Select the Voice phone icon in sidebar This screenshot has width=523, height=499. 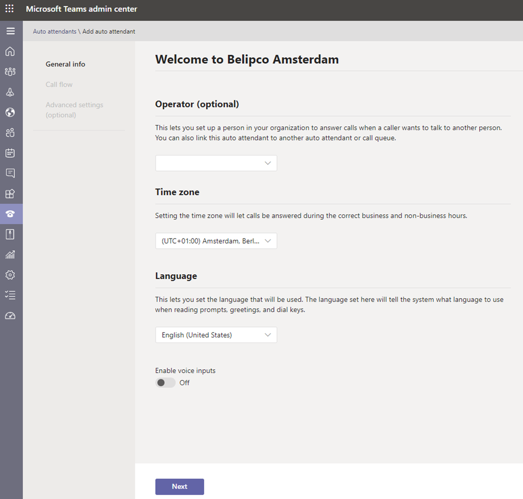(10, 214)
